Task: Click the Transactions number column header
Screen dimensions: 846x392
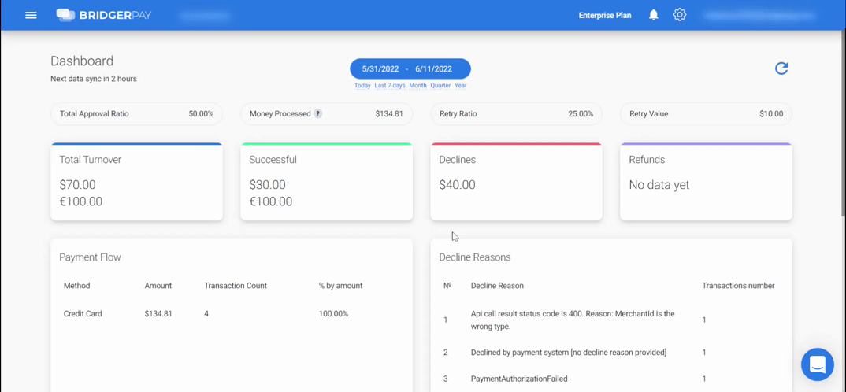Action: (738, 286)
